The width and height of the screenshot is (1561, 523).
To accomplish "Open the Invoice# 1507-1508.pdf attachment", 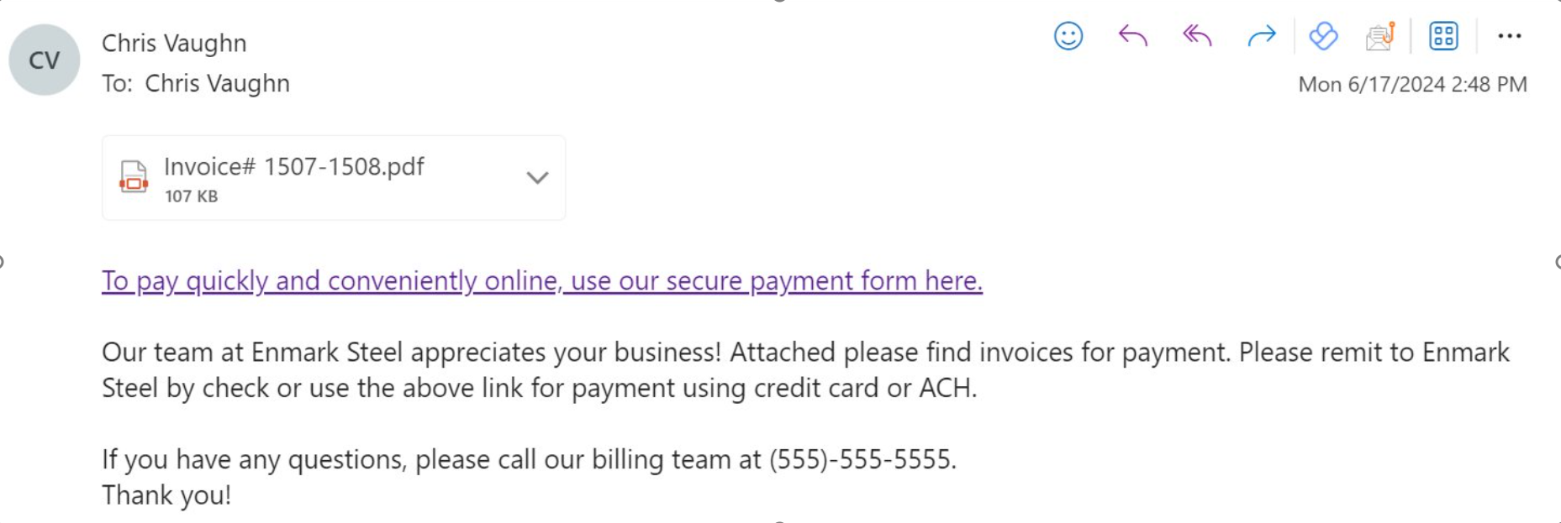I will tap(294, 167).
